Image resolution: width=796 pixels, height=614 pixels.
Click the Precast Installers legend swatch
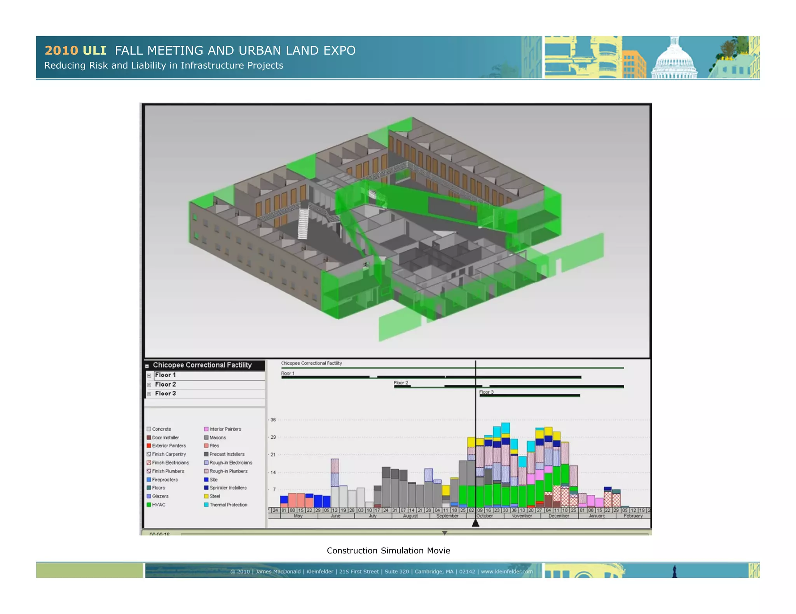(206, 454)
